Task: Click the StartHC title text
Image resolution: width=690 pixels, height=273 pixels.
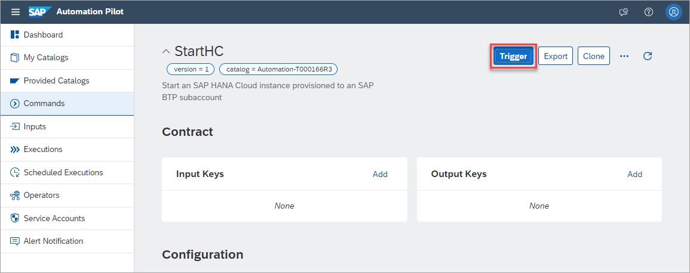Action: point(199,51)
